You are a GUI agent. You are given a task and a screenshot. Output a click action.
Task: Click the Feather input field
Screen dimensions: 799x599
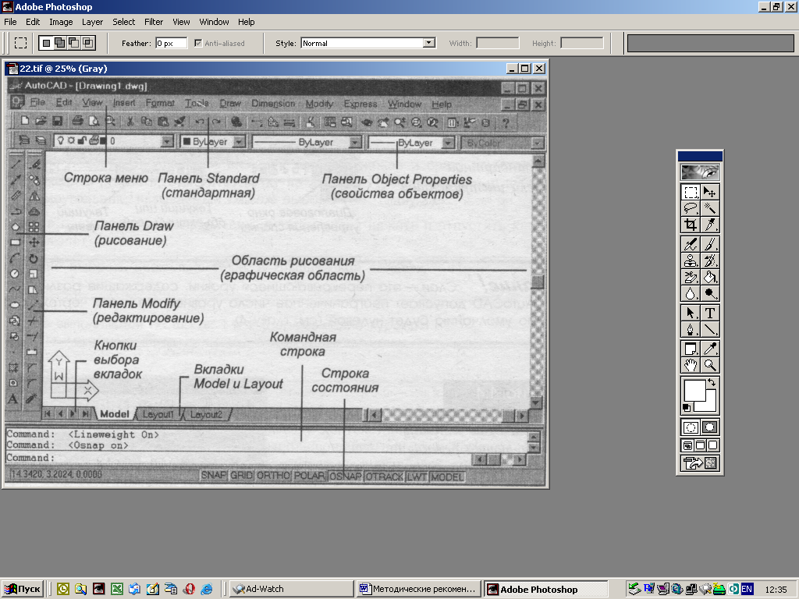pos(171,44)
